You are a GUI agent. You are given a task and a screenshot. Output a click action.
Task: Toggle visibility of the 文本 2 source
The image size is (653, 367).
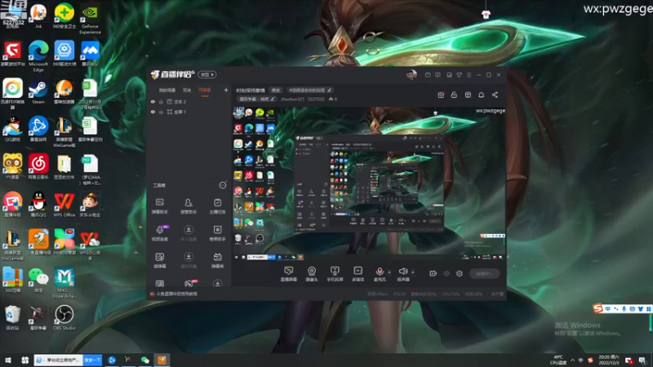[153, 101]
